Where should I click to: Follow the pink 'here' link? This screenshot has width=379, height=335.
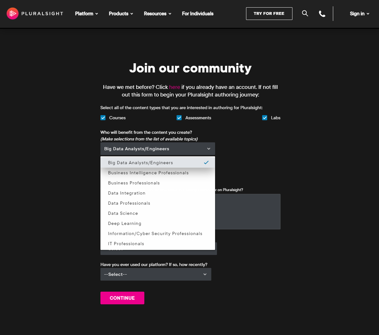click(175, 87)
